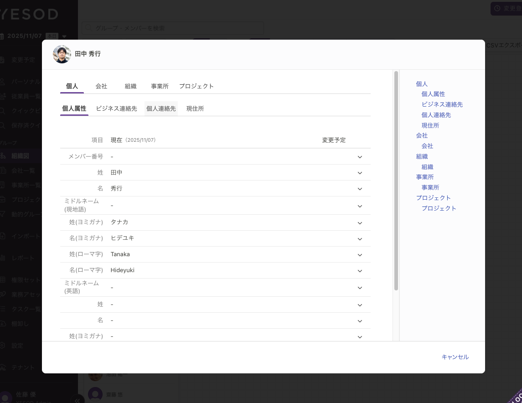Select the 個人連絡先 sub-tab
The height and width of the screenshot is (403, 522).
pyautogui.click(x=161, y=109)
